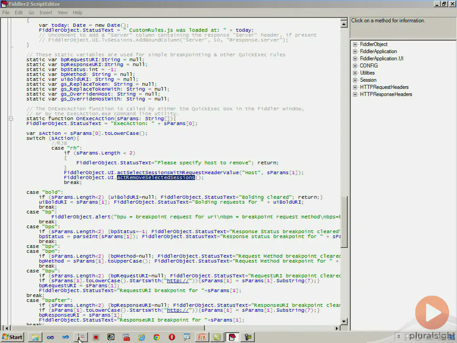This screenshot has height=343, width=457.
Task: Click the code editor's vertical scroll down arrow
Action: coord(344,322)
